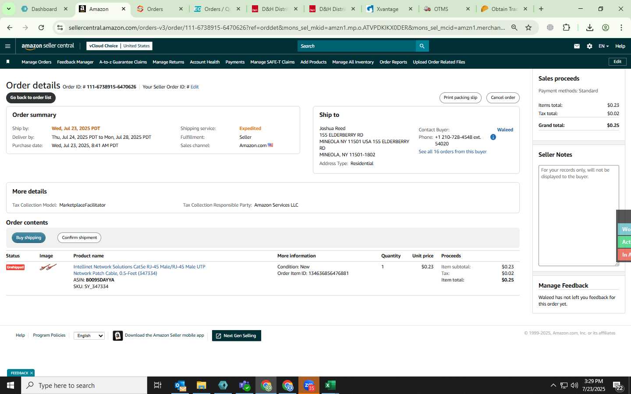Screen dimensions: 631x394
Task: Click Edit link for Seller Order ID
Action: [x=195, y=87]
